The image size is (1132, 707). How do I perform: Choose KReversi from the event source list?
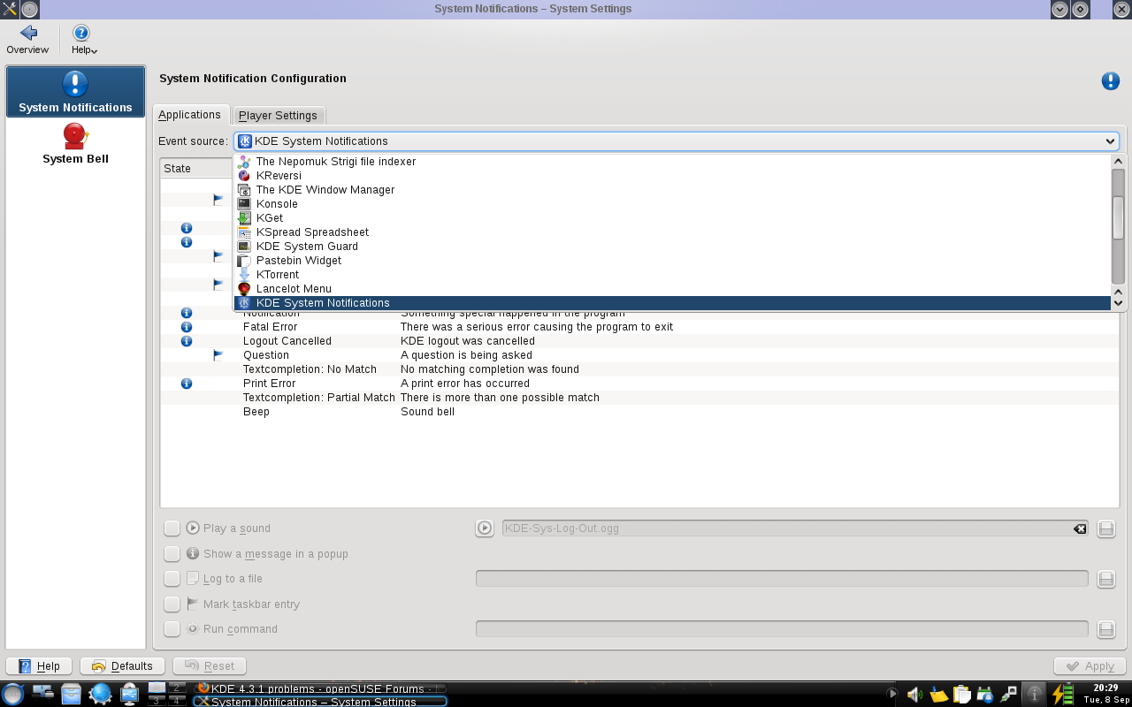672,176
